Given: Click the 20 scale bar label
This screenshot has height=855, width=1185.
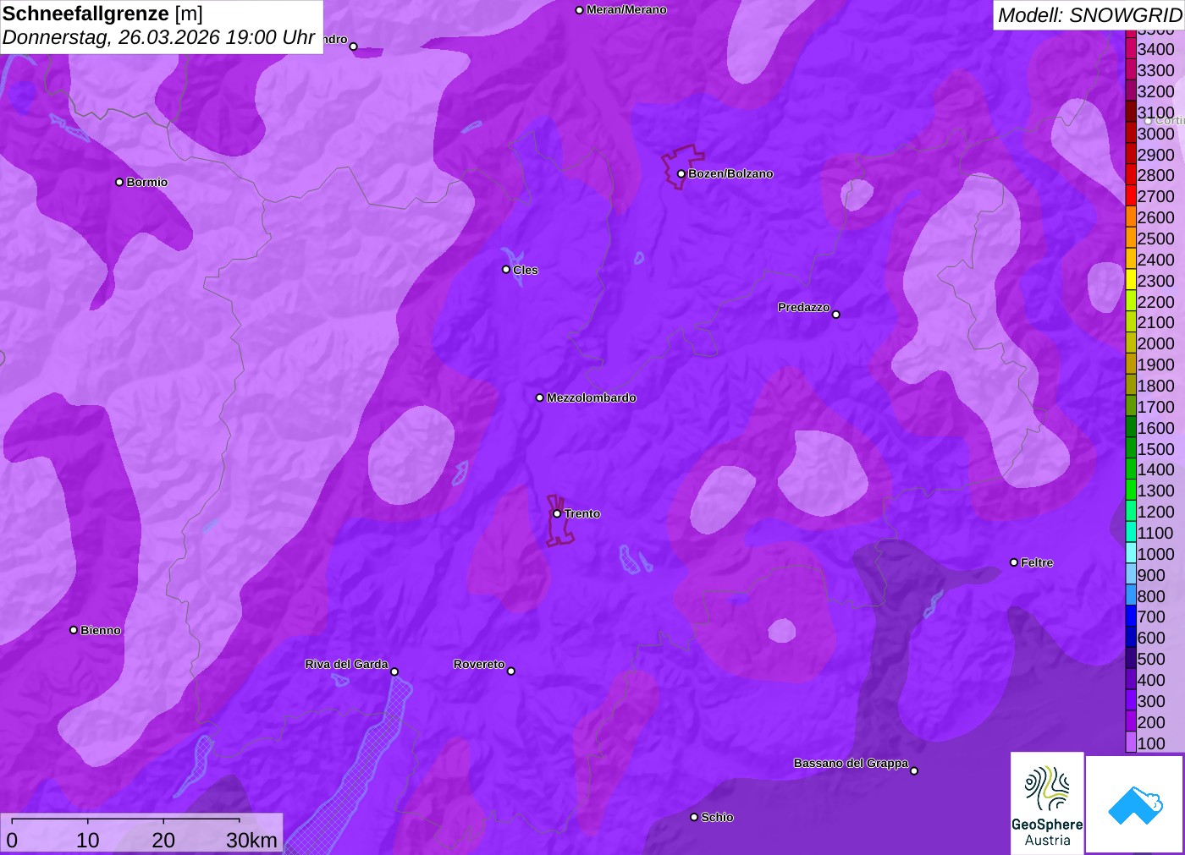Looking at the screenshot, I should tap(163, 840).
